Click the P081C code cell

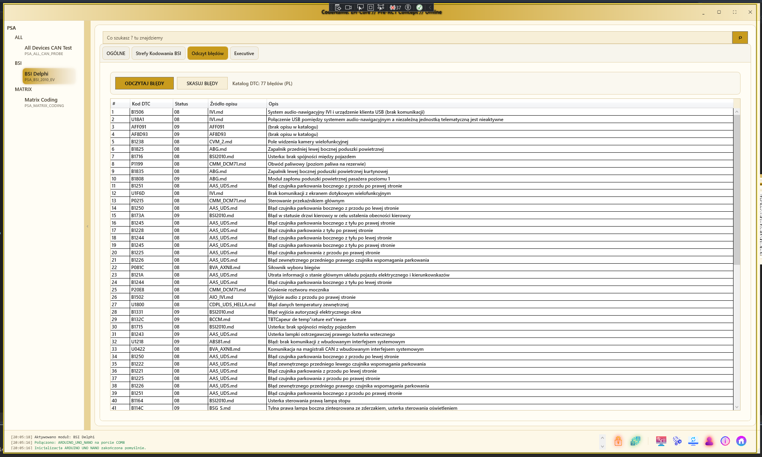click(x=151, y=267)
